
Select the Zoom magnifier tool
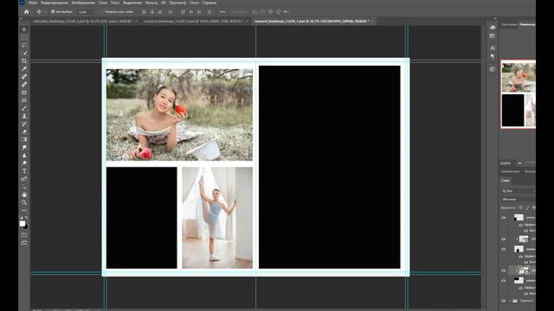24,202
